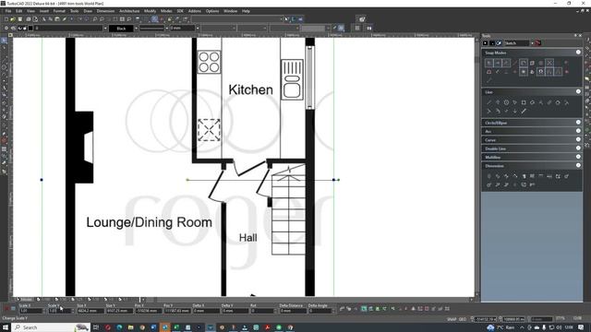Viewport: 591px width, 332px height.
Task: Toggle the red arch snap icon in Snap Modes
Action: (488, 72)
